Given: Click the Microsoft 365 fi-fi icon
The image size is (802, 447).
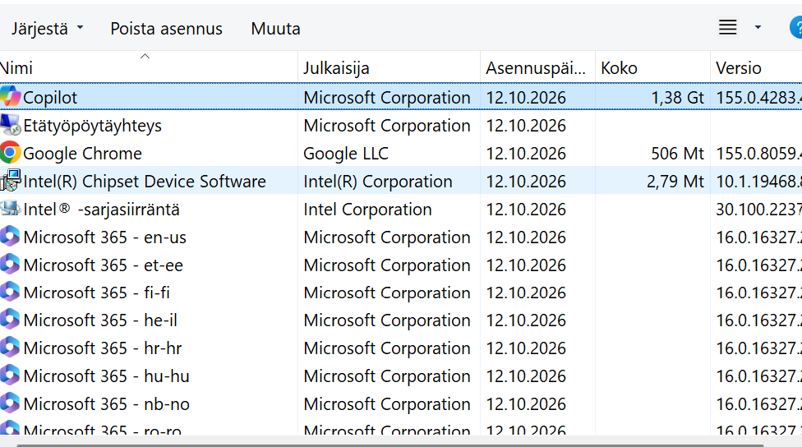Looking at the screenshot, I should coord(10,292).
